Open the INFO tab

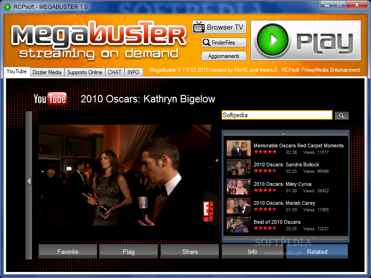tap(134, 72)
